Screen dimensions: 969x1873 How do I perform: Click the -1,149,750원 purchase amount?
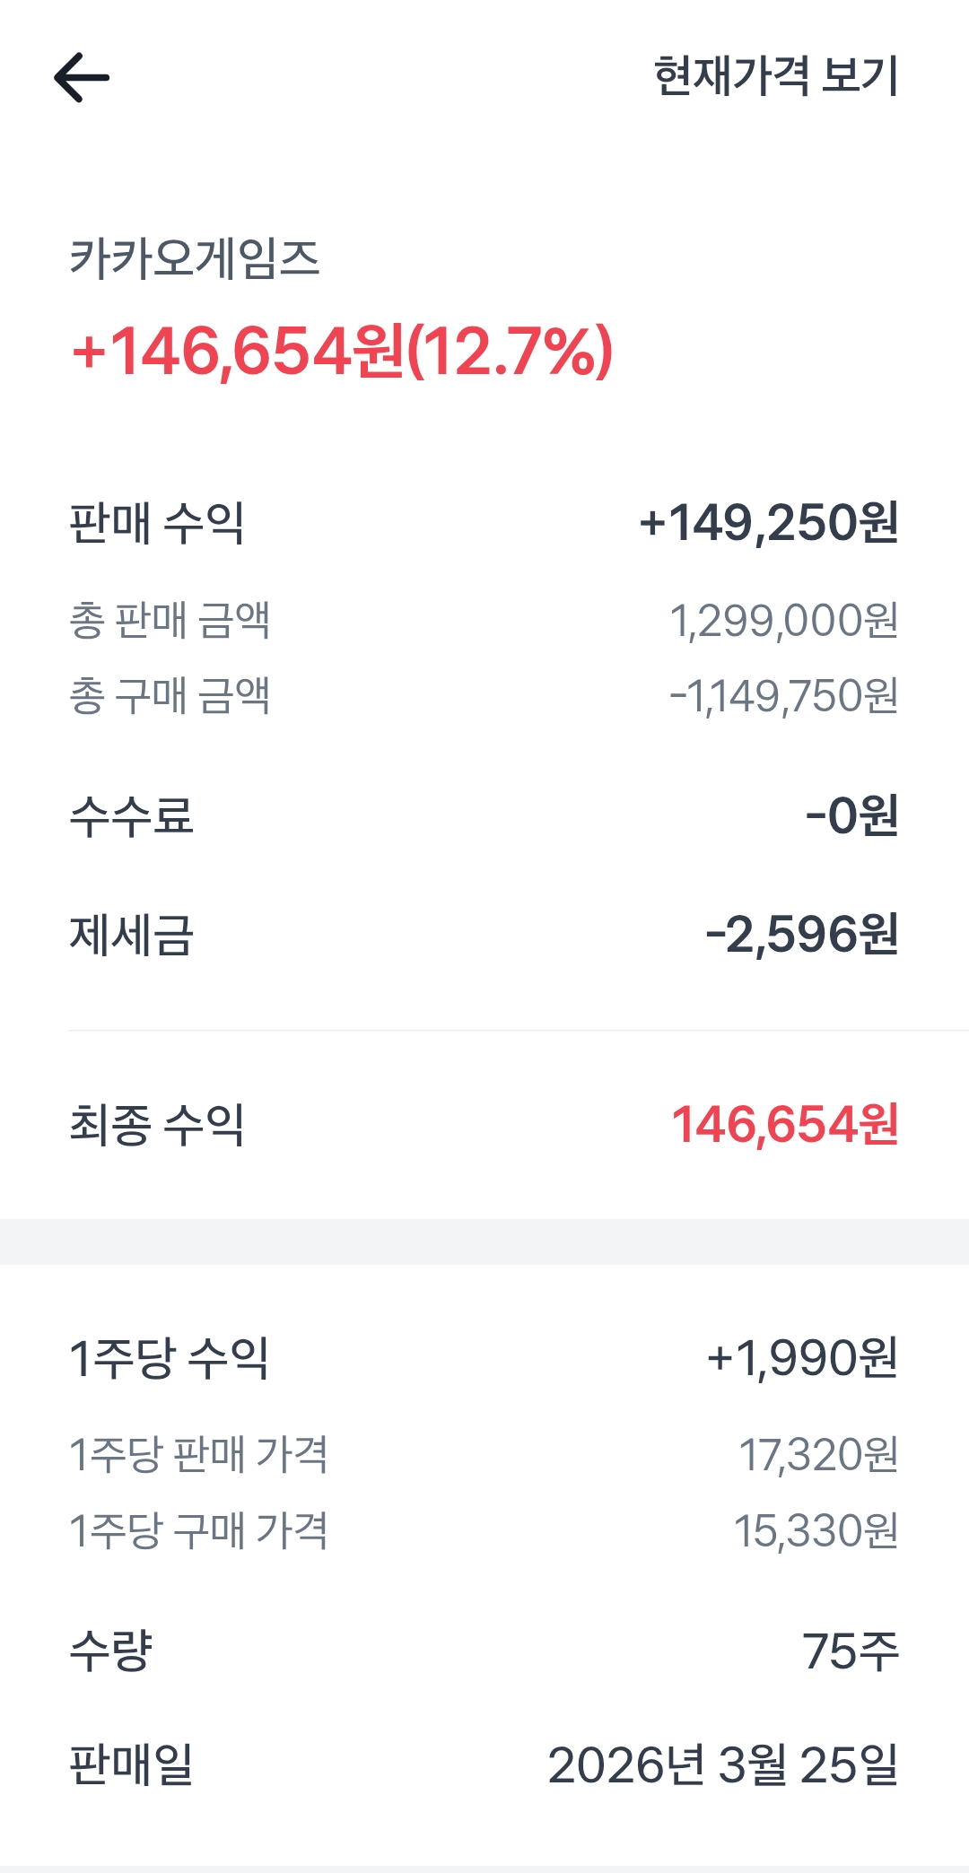[783, 695]
